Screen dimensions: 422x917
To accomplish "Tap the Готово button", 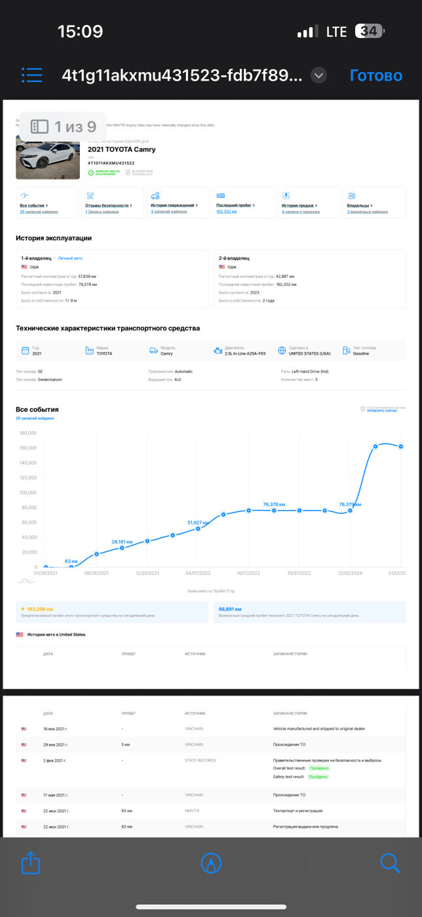I will [x=375, y=75].
